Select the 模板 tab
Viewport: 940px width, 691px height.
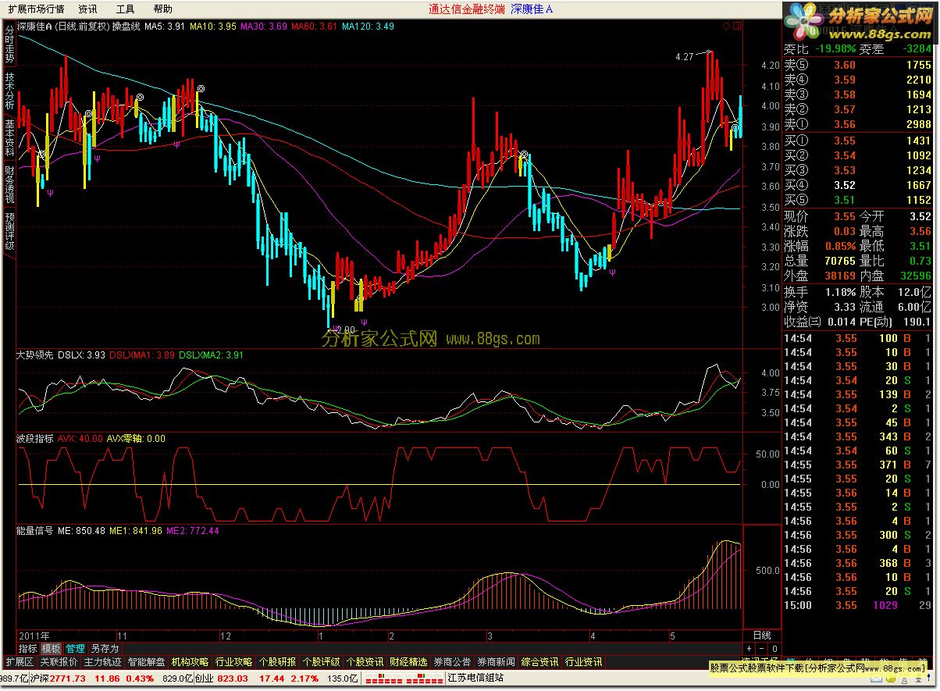(52, 648)
